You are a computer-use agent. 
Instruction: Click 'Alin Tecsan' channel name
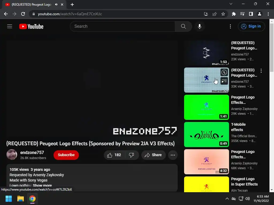[x=239, y=190]
